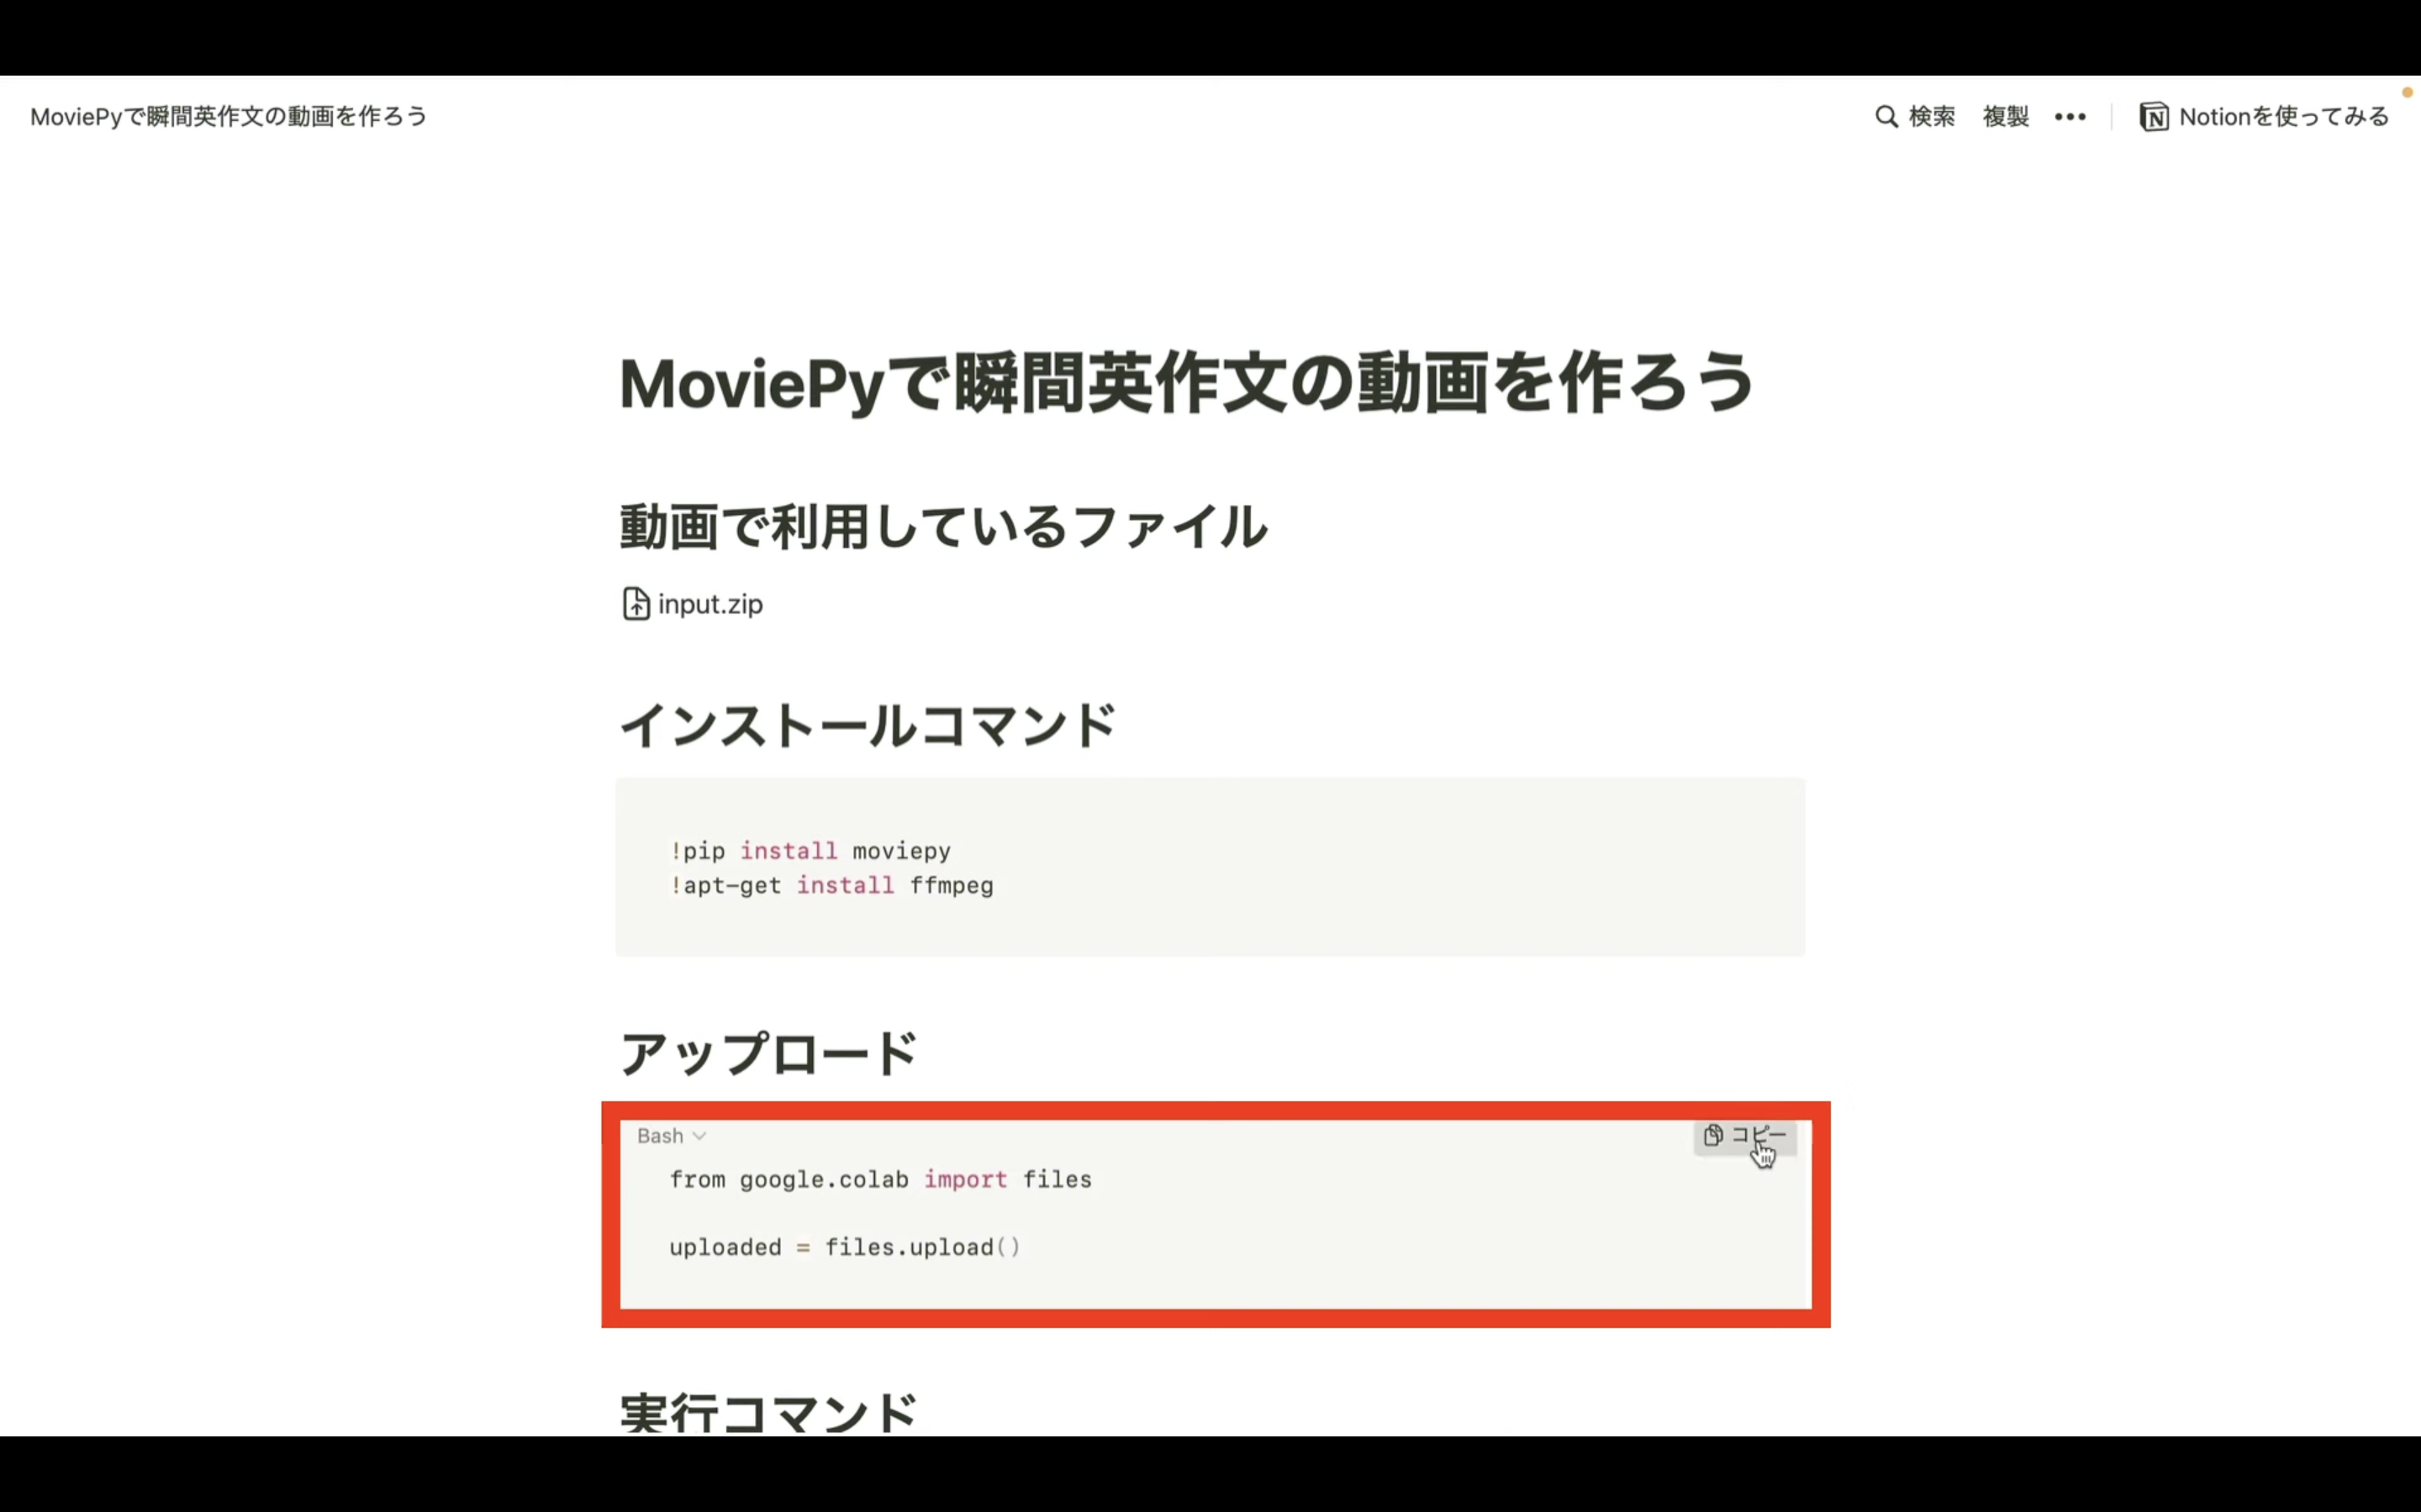
Task: Open the three-dot more options menu
Action: point(2070,117)
